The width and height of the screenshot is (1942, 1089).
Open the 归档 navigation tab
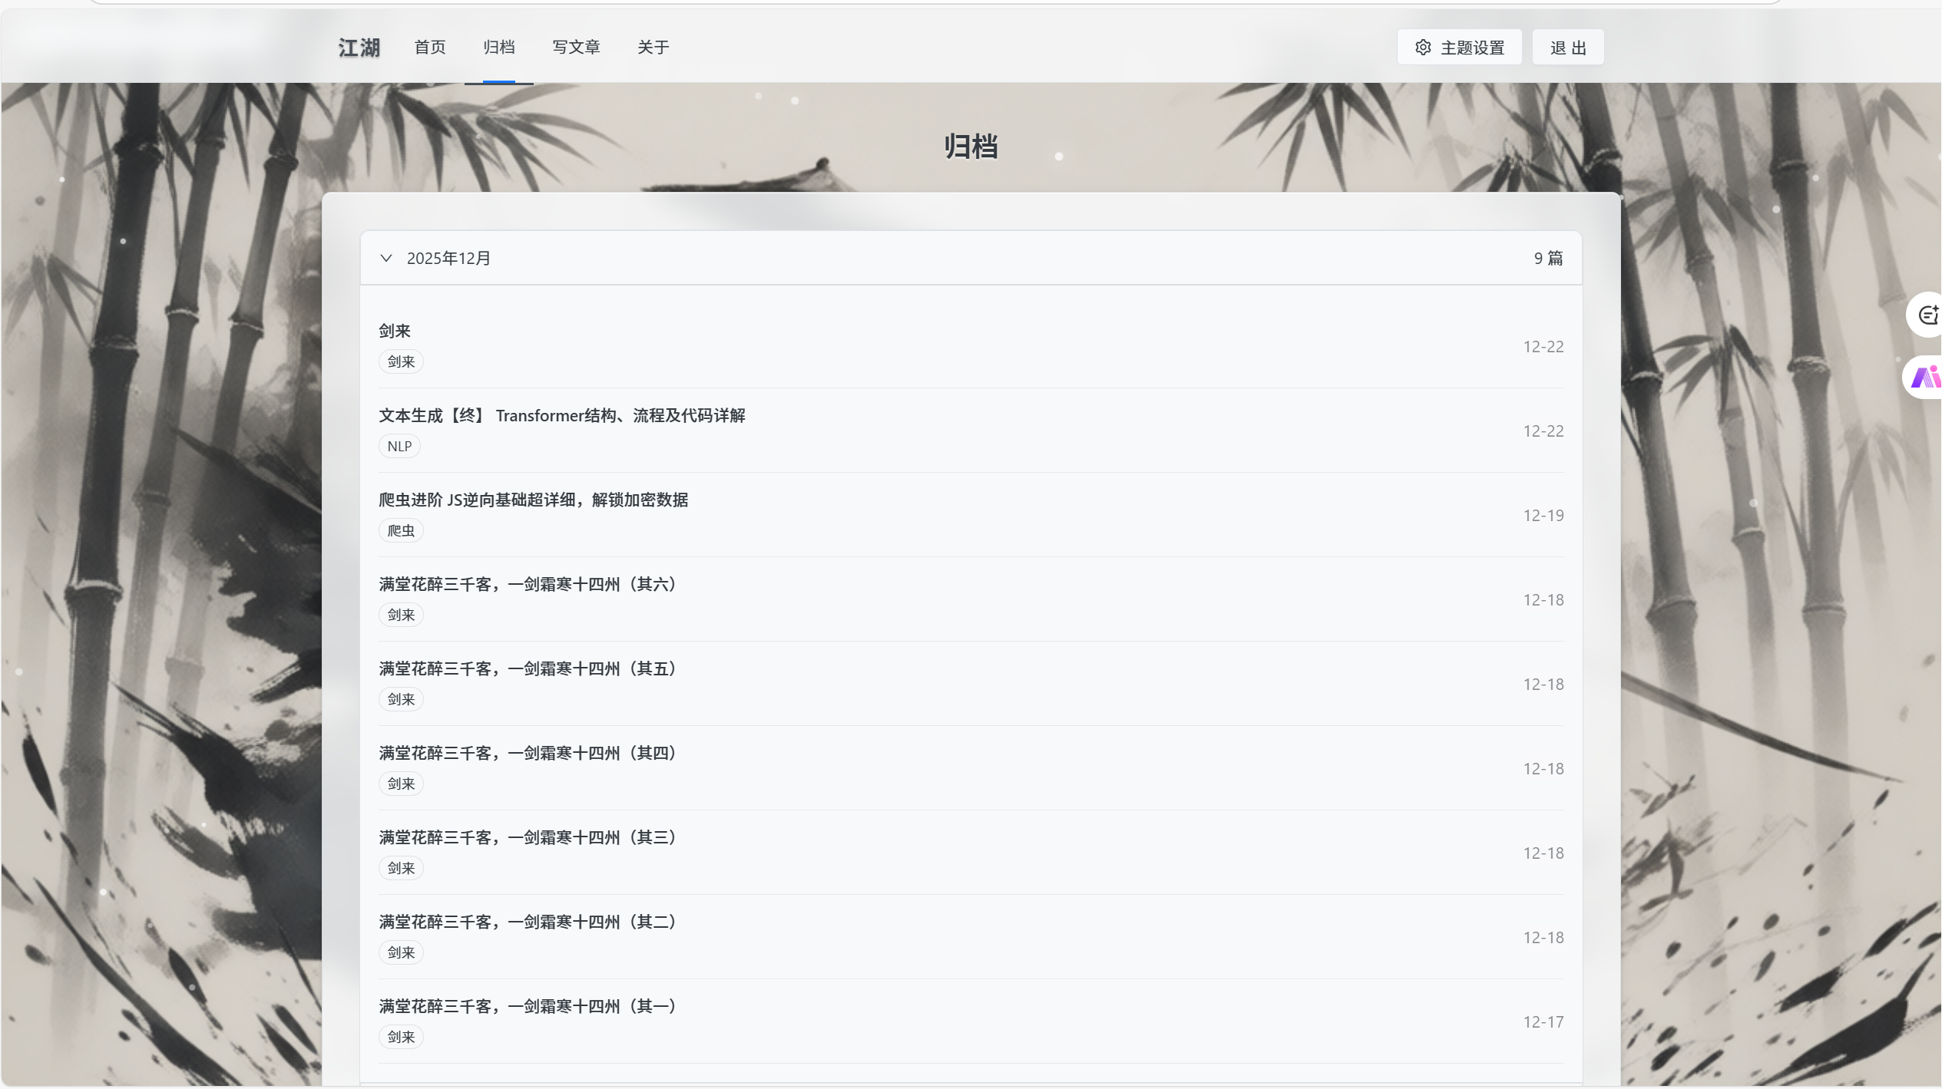[x=499, y=48]
